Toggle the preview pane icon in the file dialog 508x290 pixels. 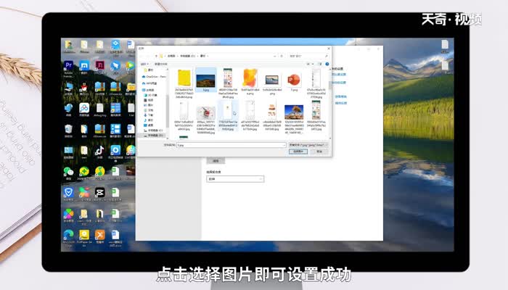point(320,64)
